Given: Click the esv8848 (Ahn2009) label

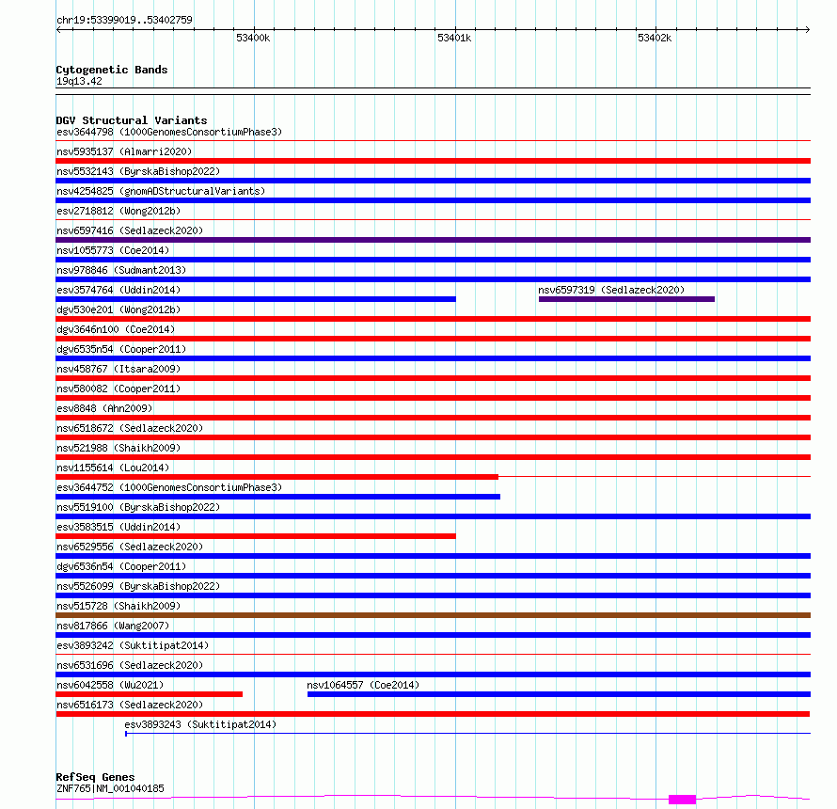Looking at the screenshot, I should click(104, 408).
